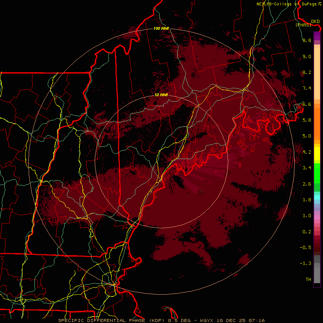Click the [PHAS] units label
Image resolution: width=323 pixels, height=323 pixels.
tap(303, 25)
